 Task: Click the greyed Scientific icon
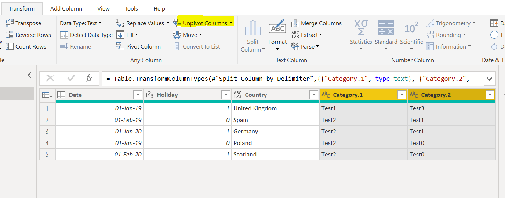coord(411,28)
